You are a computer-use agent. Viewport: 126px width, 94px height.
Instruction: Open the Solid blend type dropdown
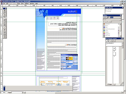tap(120, 20)
